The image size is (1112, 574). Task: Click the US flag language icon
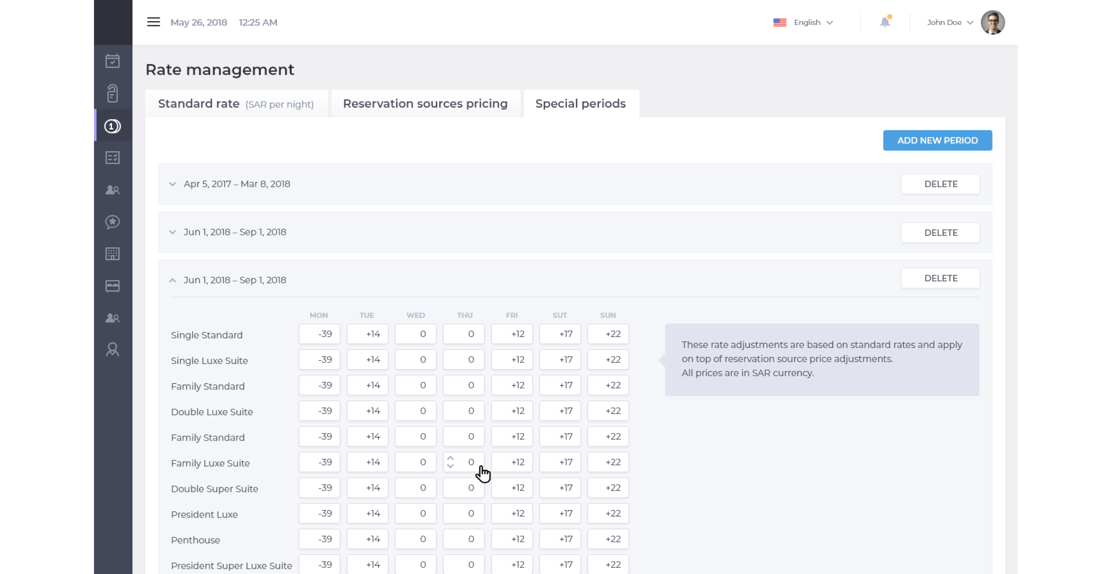pyautogui.click(x=780, y=22)
